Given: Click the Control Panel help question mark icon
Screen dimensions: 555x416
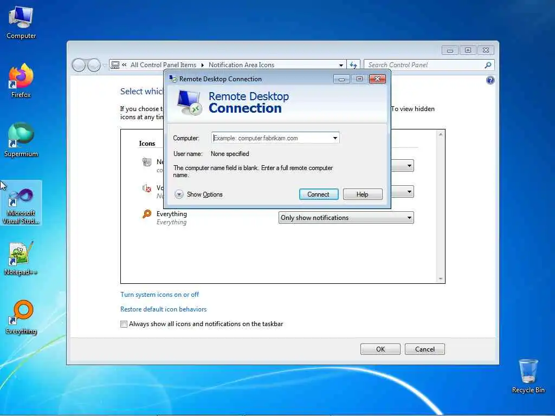Looking at the screenshot, I should coord(490,80).
